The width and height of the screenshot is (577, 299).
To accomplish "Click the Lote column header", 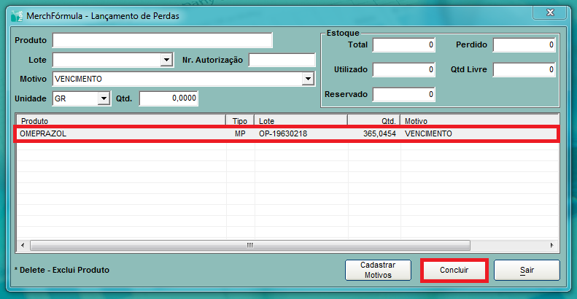I will click(x=301, y=120).
